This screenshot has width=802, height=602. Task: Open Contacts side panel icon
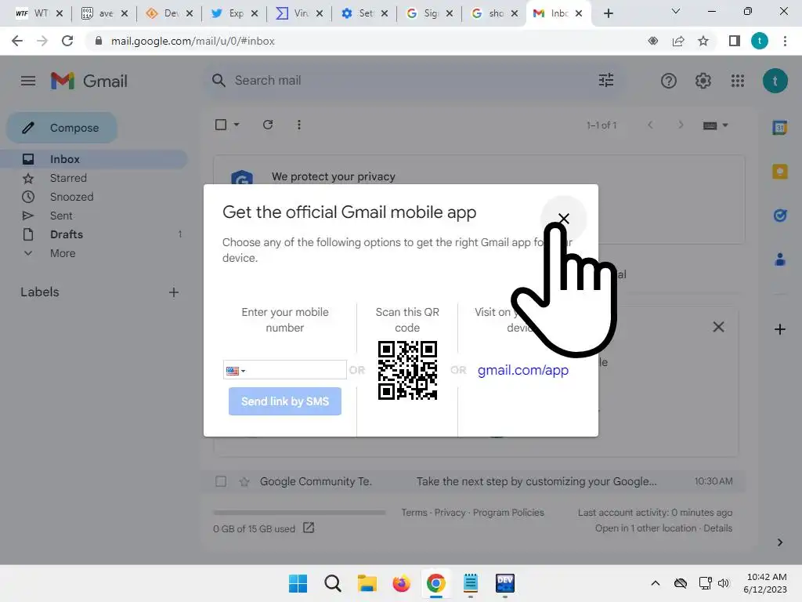click(779, 259)
